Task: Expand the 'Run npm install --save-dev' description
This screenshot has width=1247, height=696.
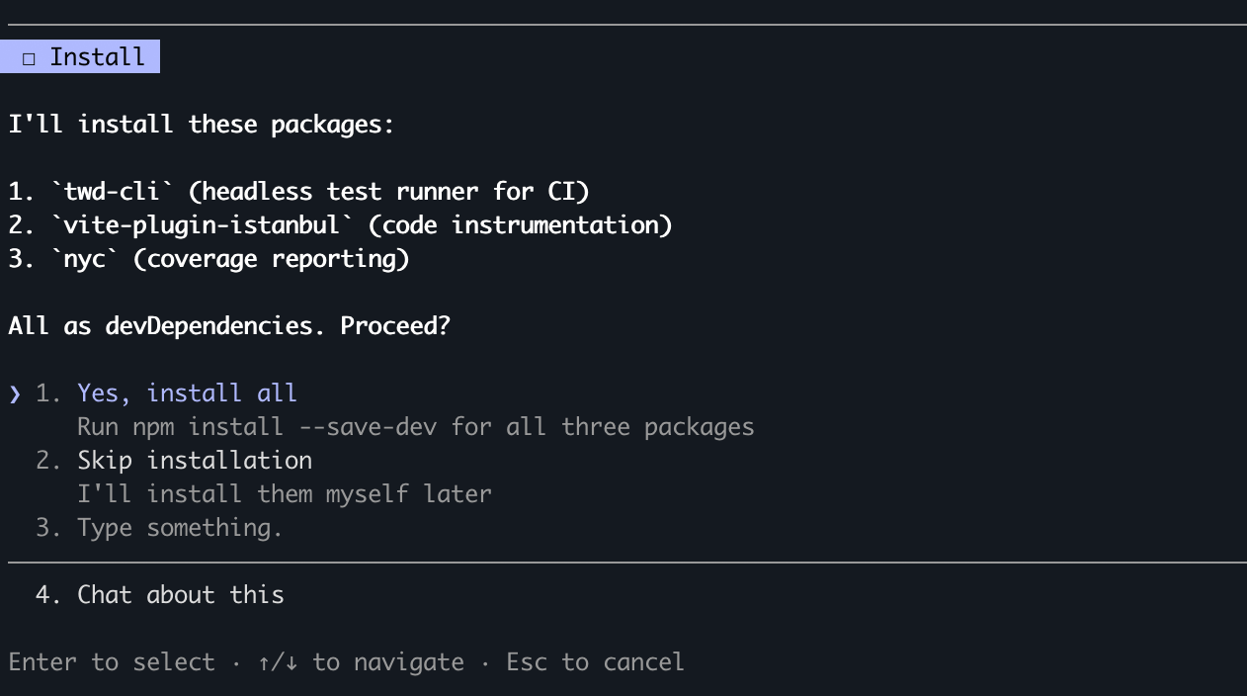Action: pos(415,426)
